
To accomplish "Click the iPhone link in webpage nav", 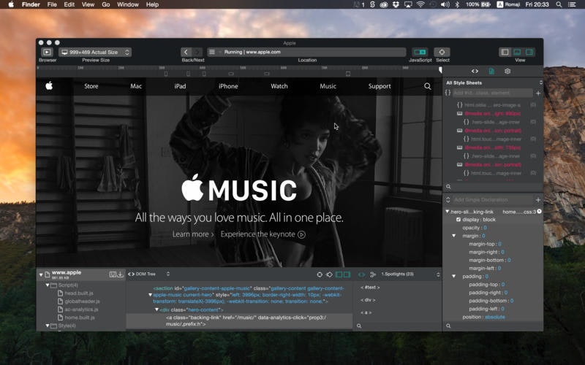I will point(228,86).
